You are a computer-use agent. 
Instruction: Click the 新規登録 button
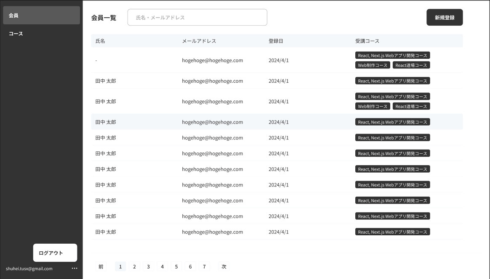click(x=444, y=18)
